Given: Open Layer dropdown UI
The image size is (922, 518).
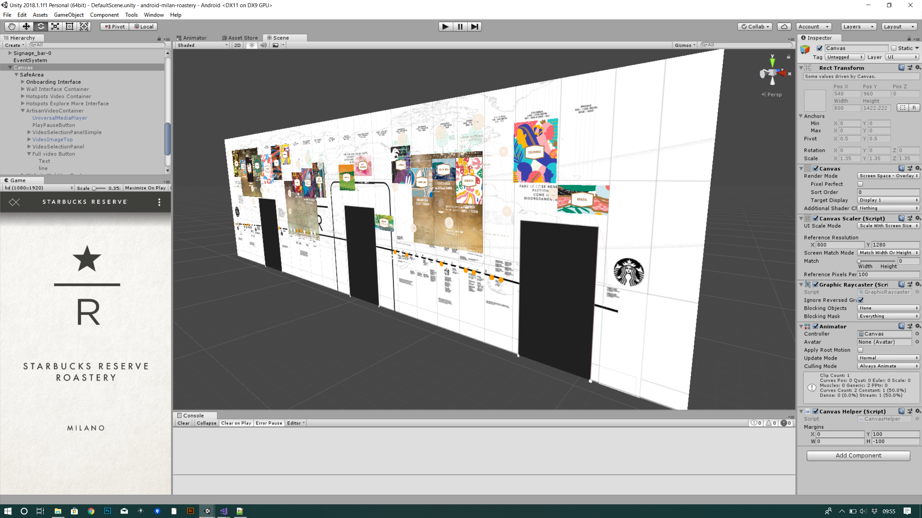Looking at the screenshot, I should (x=902, y=57).
